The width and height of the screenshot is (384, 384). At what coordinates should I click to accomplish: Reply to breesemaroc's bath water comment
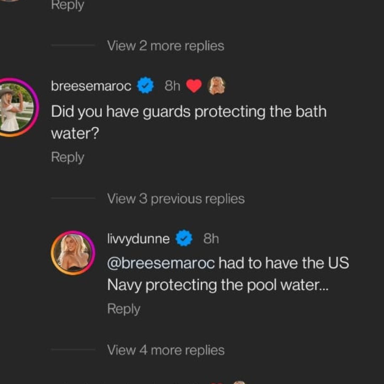click(68, 157)
